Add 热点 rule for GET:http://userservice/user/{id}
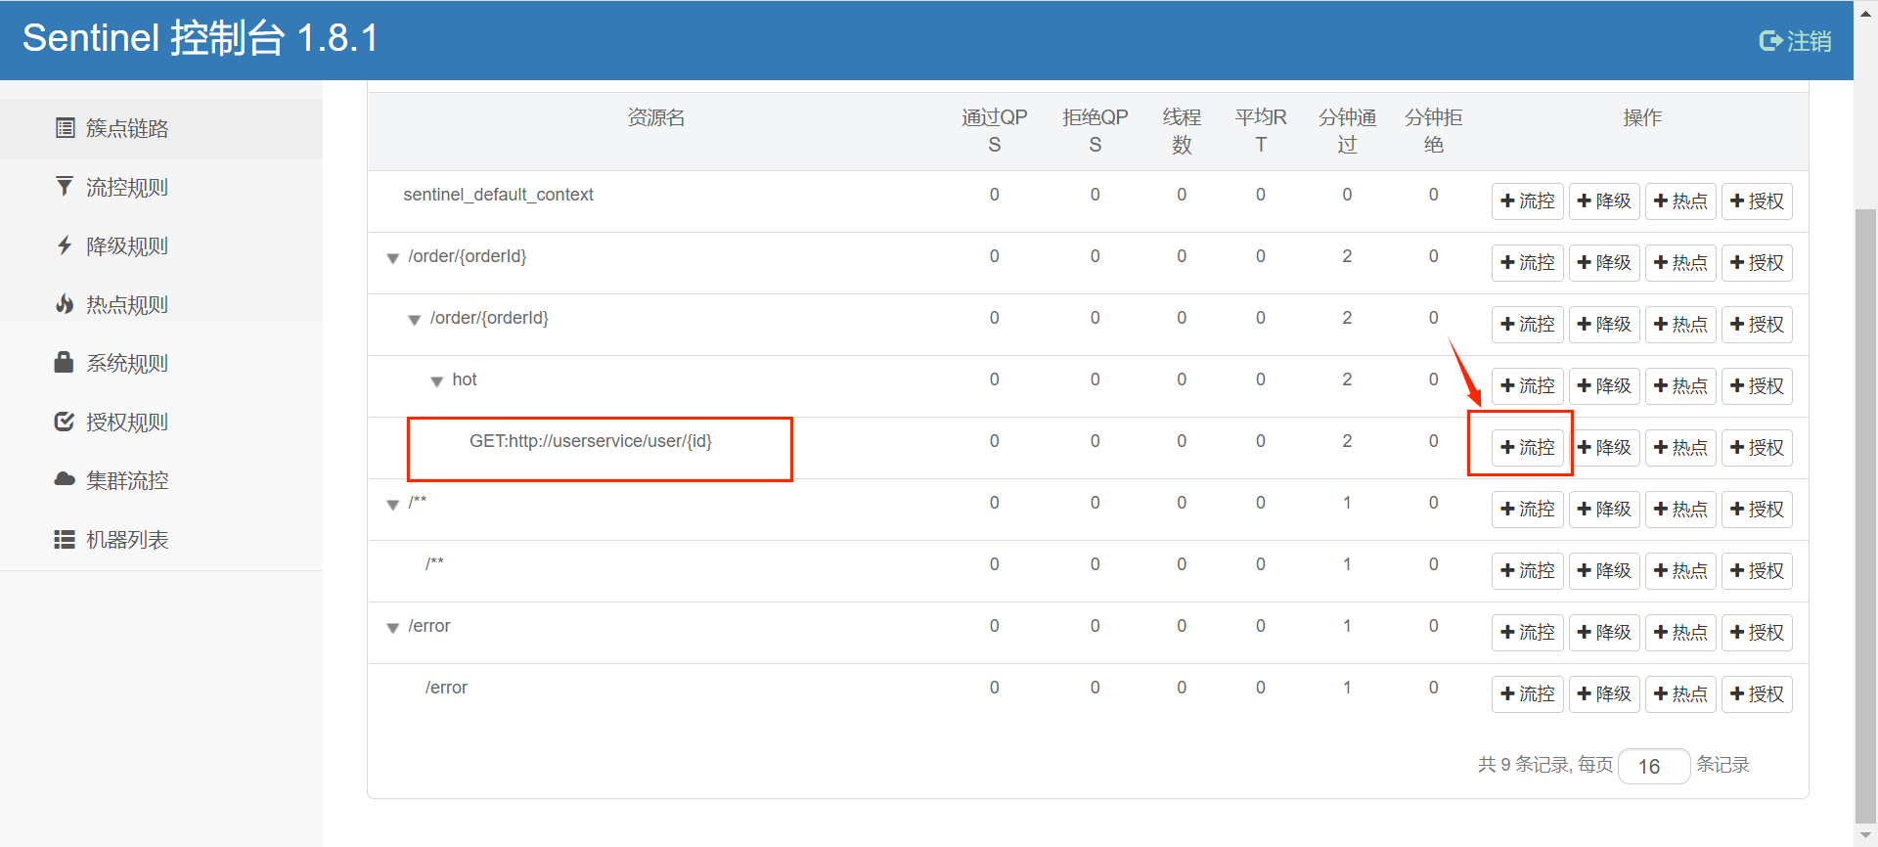Image resolution: width=1878 pixels, height=847 pixels. (x=1680, y=448)
